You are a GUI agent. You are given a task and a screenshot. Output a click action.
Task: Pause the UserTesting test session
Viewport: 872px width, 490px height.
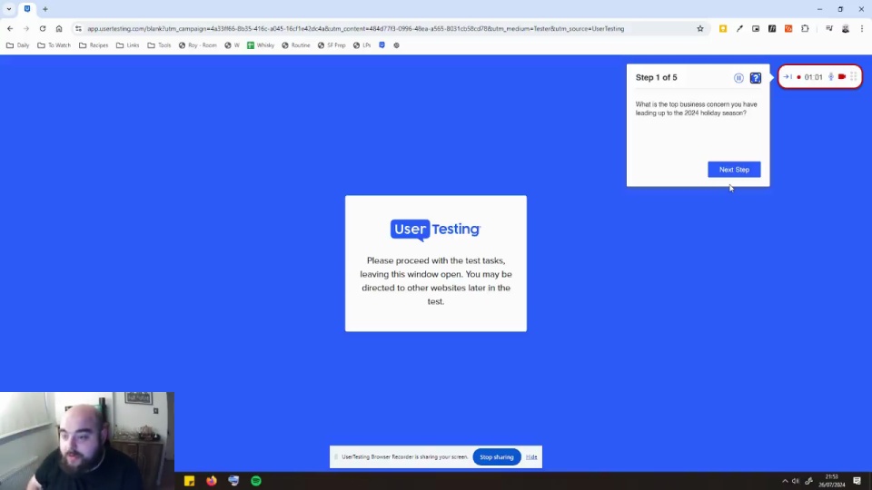[x=738, y=78]
